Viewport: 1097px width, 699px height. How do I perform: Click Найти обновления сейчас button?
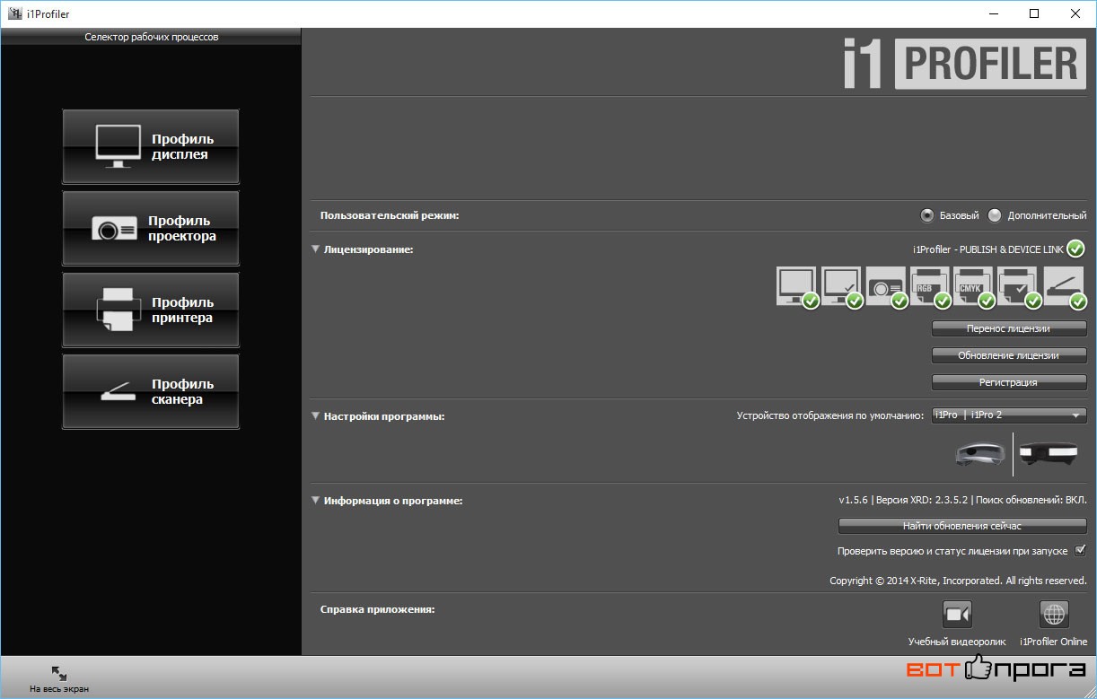962,526
